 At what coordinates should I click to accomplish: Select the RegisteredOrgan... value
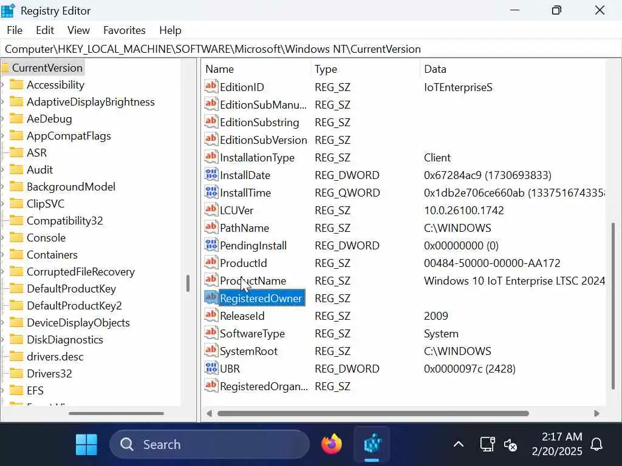264,386
